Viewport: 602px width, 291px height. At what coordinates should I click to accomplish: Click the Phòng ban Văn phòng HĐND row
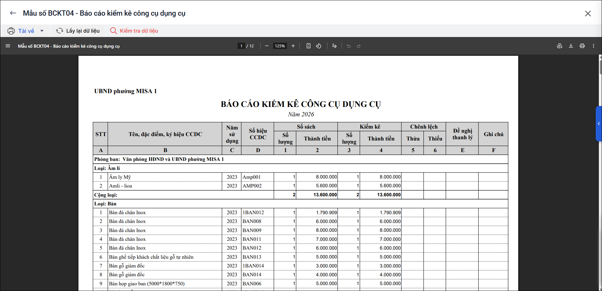[300, 159]
